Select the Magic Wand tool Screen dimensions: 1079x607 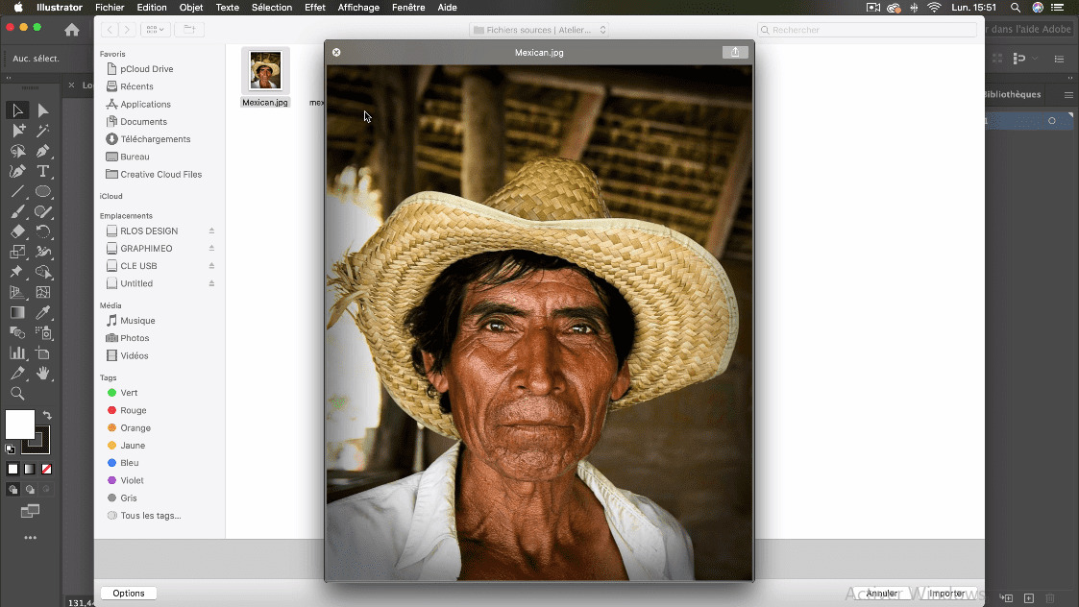point(42,131)
